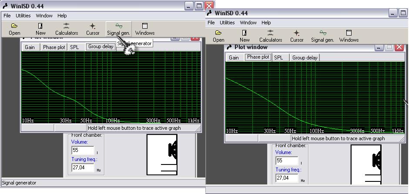The height and width of the screenshot is (194, 409).
Task: Create new project in left WinISD window
Action: [x=40, y=29]
